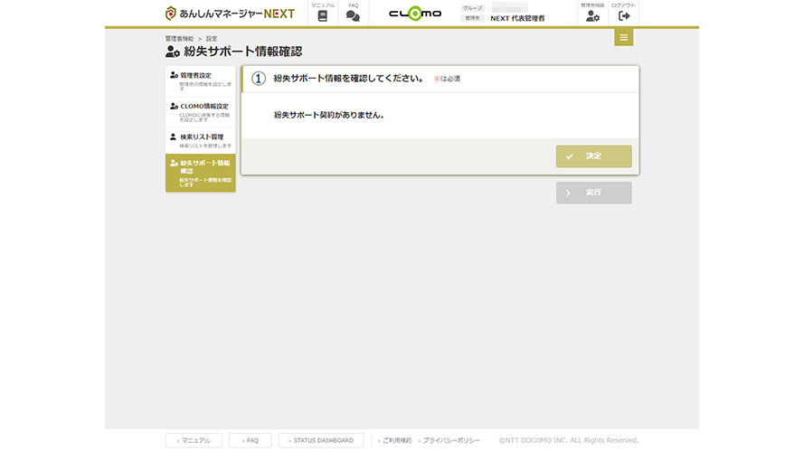Viewport: 804px width, 452px height.
Task: Click the あんしんマネージャーNEXT logo
Action: tap(231, 14)
